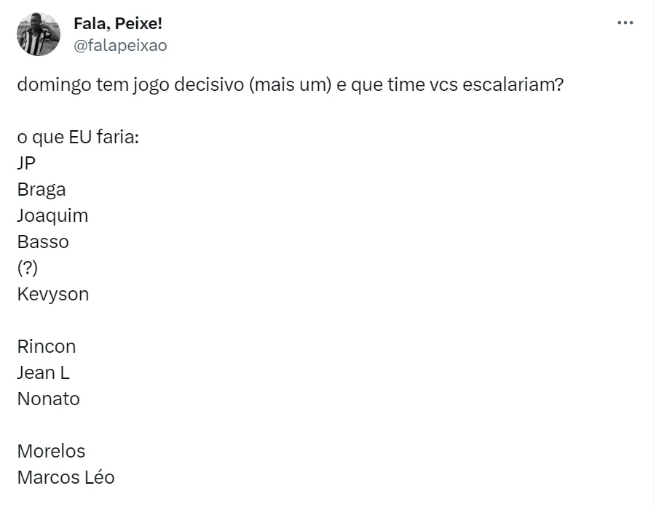The image size is (664, 507).
Task: Open the three-dot more options menu
Action: pyautogui.click(x=625, y=23)
